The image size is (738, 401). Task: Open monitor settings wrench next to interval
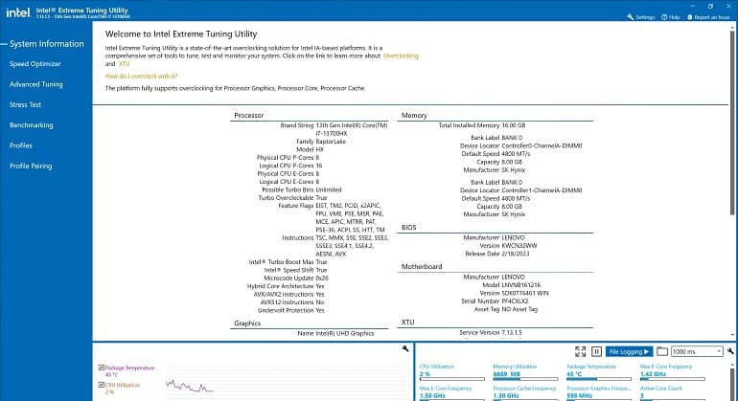(730, 351)
